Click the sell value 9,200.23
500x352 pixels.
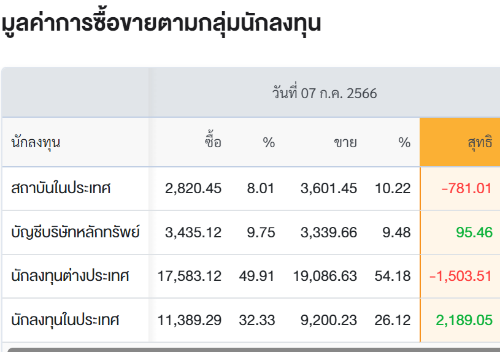click(329, 319)
